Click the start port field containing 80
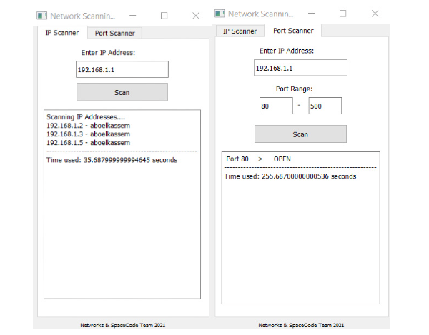 coord(276,106)
